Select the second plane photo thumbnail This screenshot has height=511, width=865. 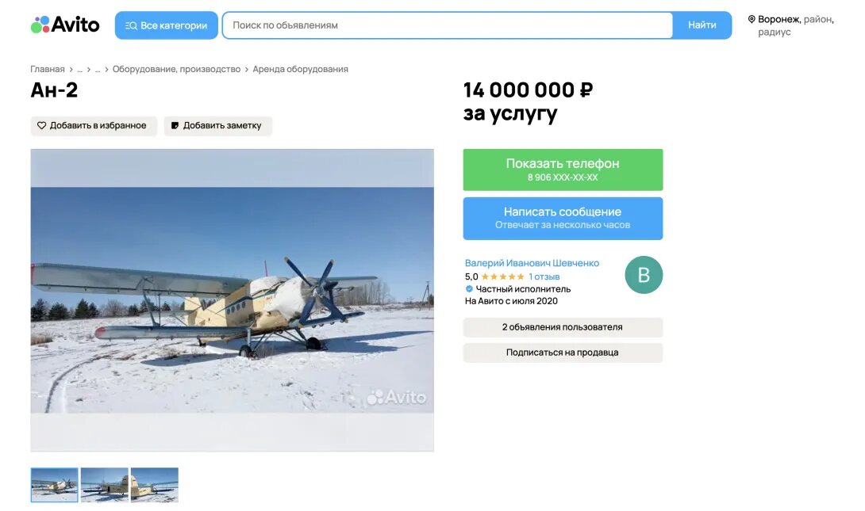pos(104,485)
